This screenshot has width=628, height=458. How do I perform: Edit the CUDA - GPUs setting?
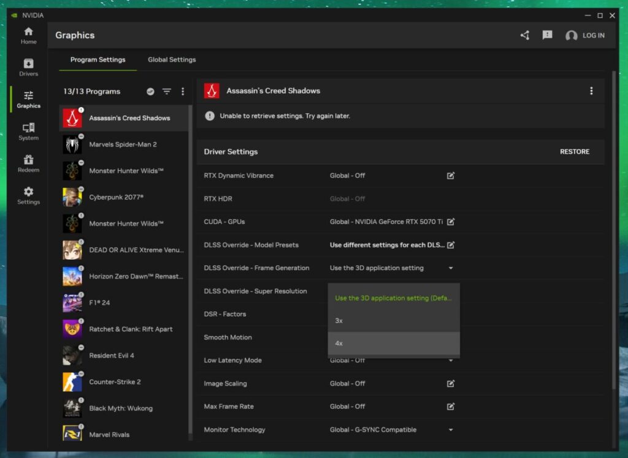coord(451,222)
